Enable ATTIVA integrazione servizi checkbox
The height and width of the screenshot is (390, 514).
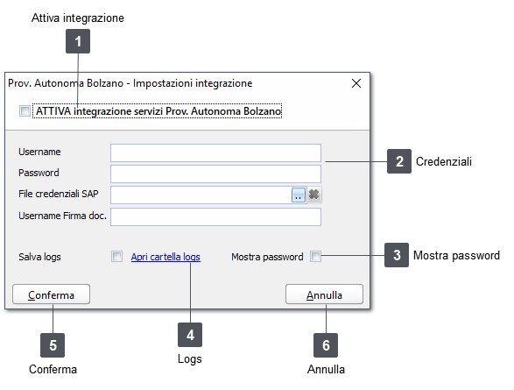[x=25, y=111]
